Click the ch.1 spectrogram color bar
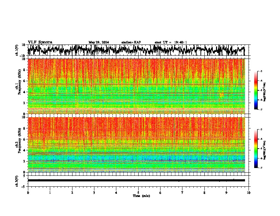Screen dimensions: 280x216 256,90
